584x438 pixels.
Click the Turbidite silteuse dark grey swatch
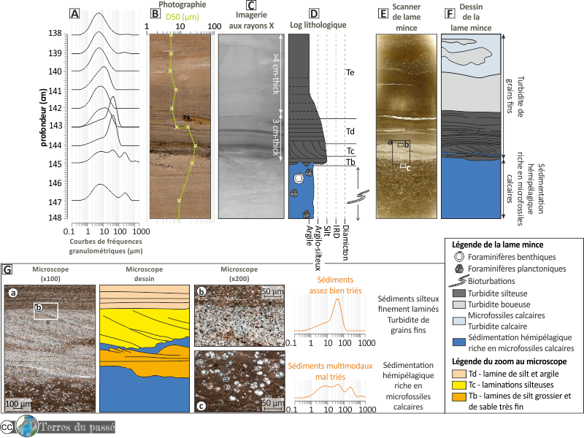459,293
